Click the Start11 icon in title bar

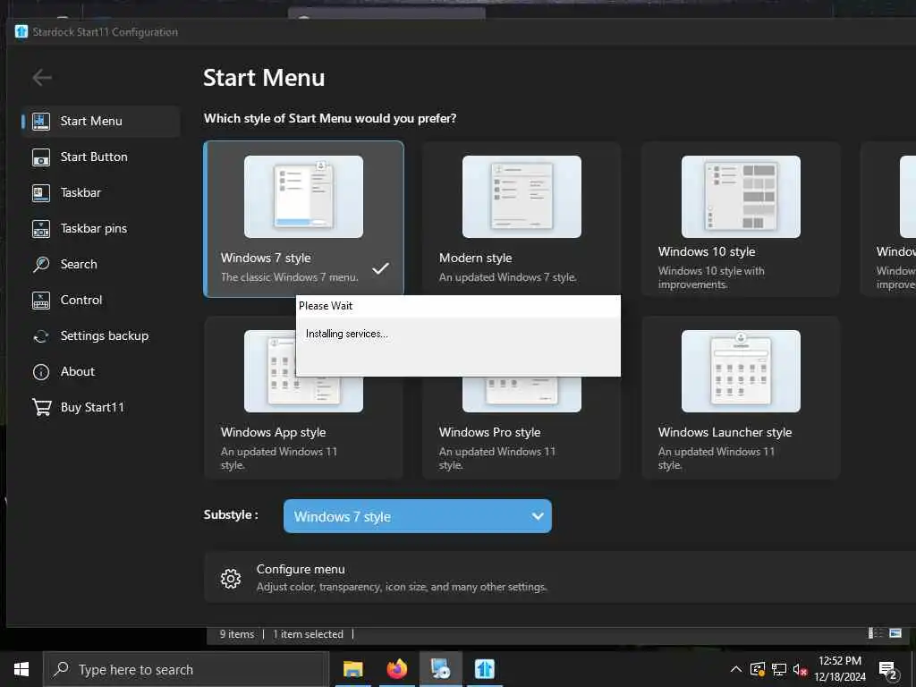click(x=21, y=31)
